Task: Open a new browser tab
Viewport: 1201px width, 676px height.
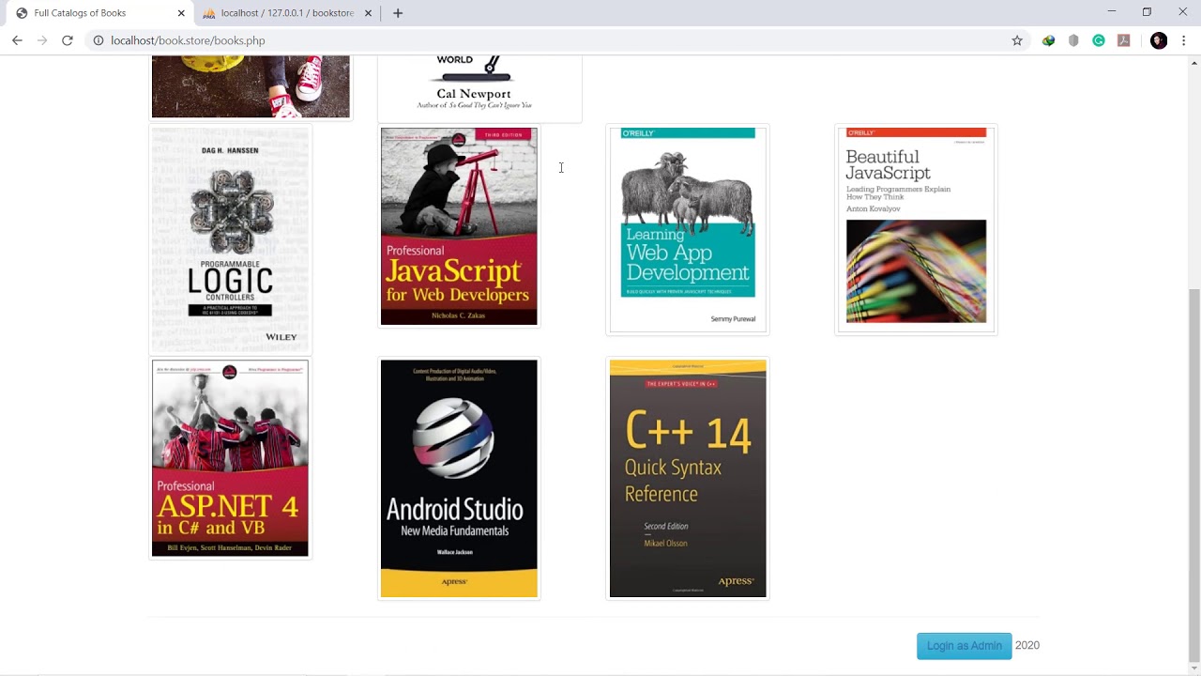Action: (398, 13)
